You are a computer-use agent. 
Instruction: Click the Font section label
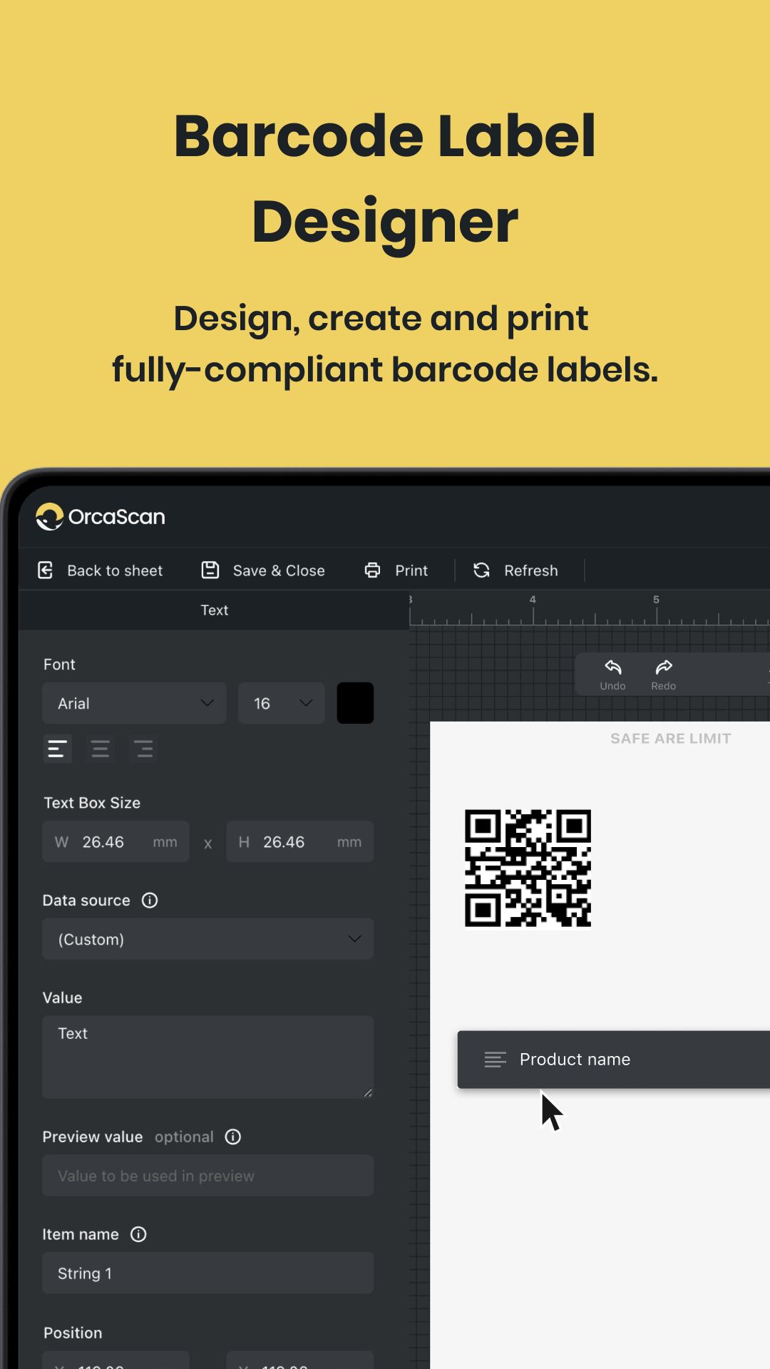59,665
